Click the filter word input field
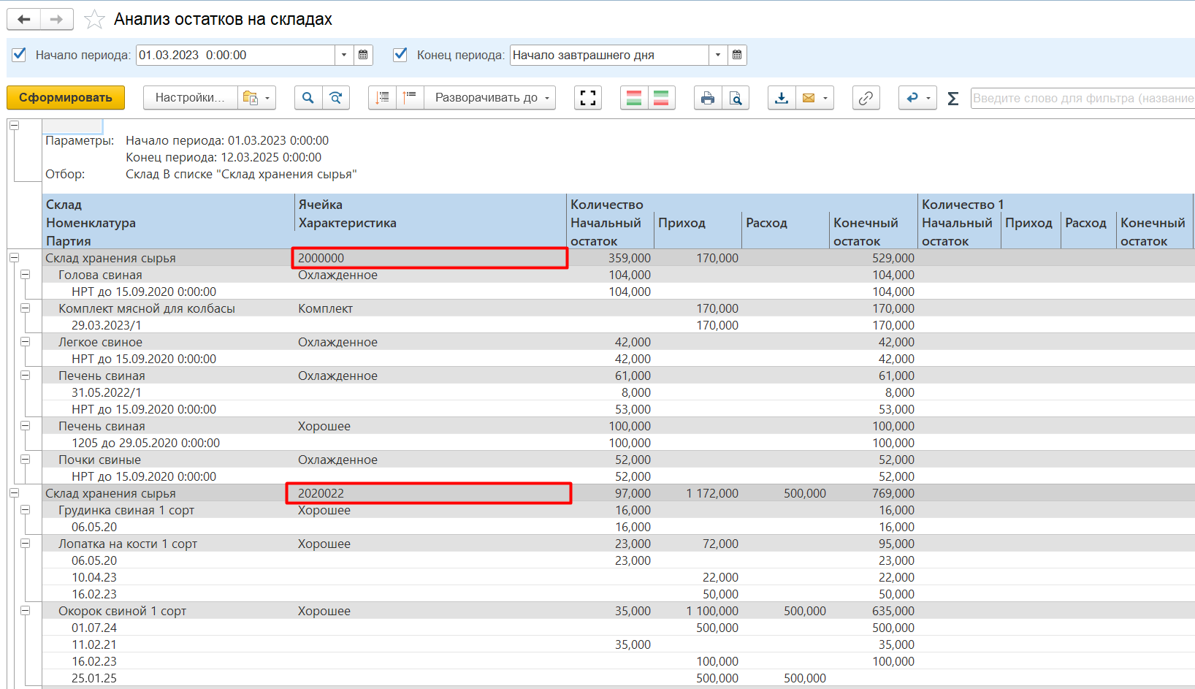Screen dimensions: 1195x689 coord(1082,98)
